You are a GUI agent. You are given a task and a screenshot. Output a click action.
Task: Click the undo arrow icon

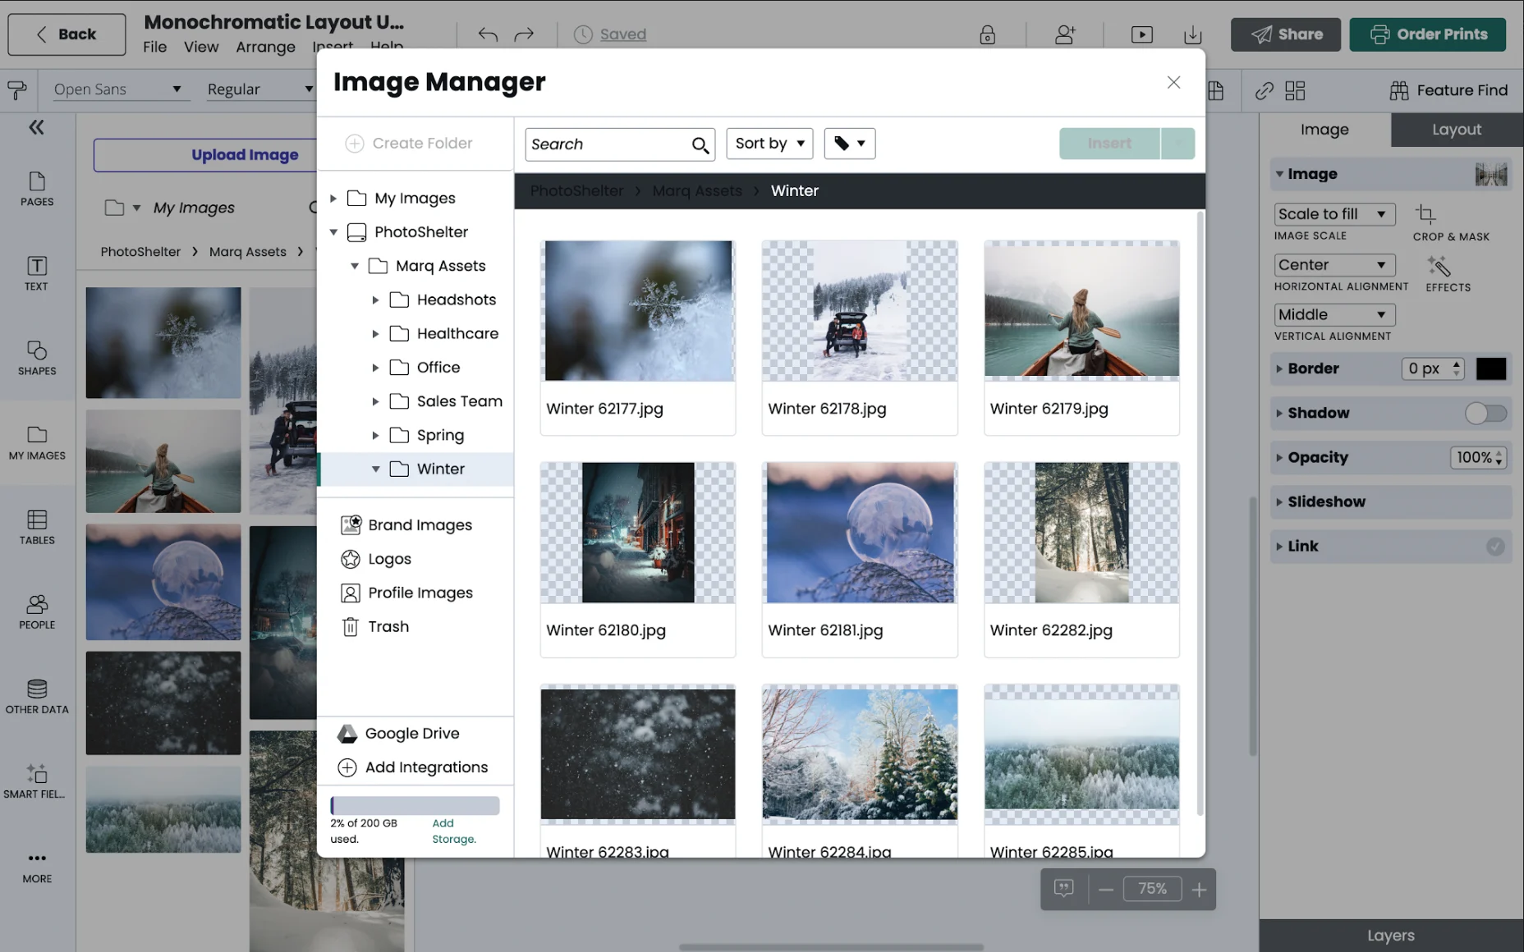[487, 34]
